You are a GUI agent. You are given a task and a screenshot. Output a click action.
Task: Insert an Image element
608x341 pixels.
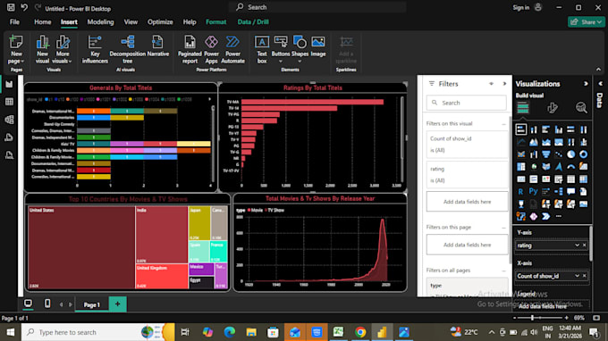[x=318, y=46]
